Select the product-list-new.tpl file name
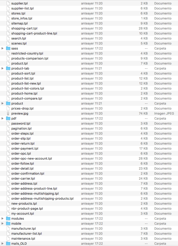This screenshot has width=178, height=246. [26, 83]
